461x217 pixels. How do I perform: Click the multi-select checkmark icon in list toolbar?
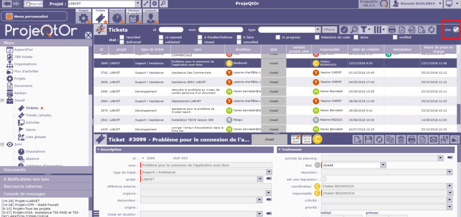345,30
